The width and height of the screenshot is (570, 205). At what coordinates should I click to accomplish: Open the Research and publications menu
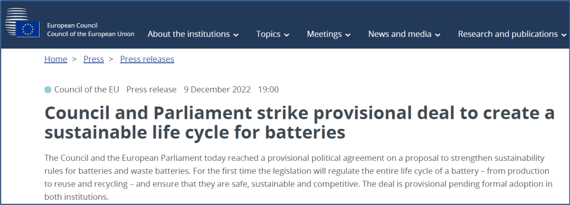pos(508,34)
